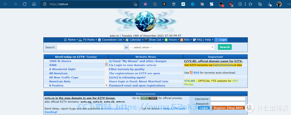Click the browser Forward arrow
Image resolution: width=291 pixels, height=115 pixels.
point(15,4)
